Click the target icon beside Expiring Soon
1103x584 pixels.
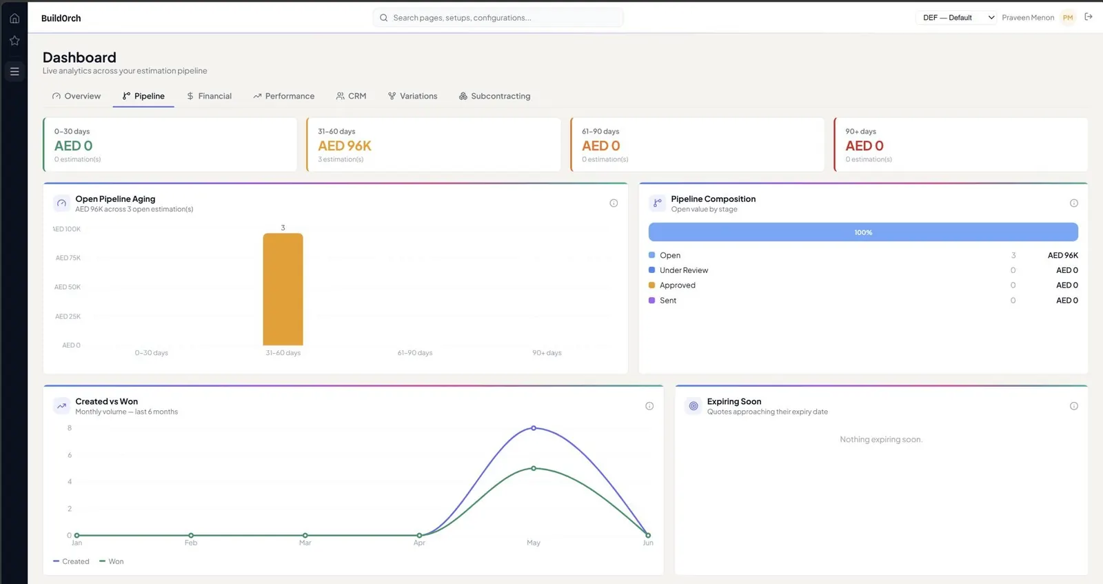click(694, 406)
